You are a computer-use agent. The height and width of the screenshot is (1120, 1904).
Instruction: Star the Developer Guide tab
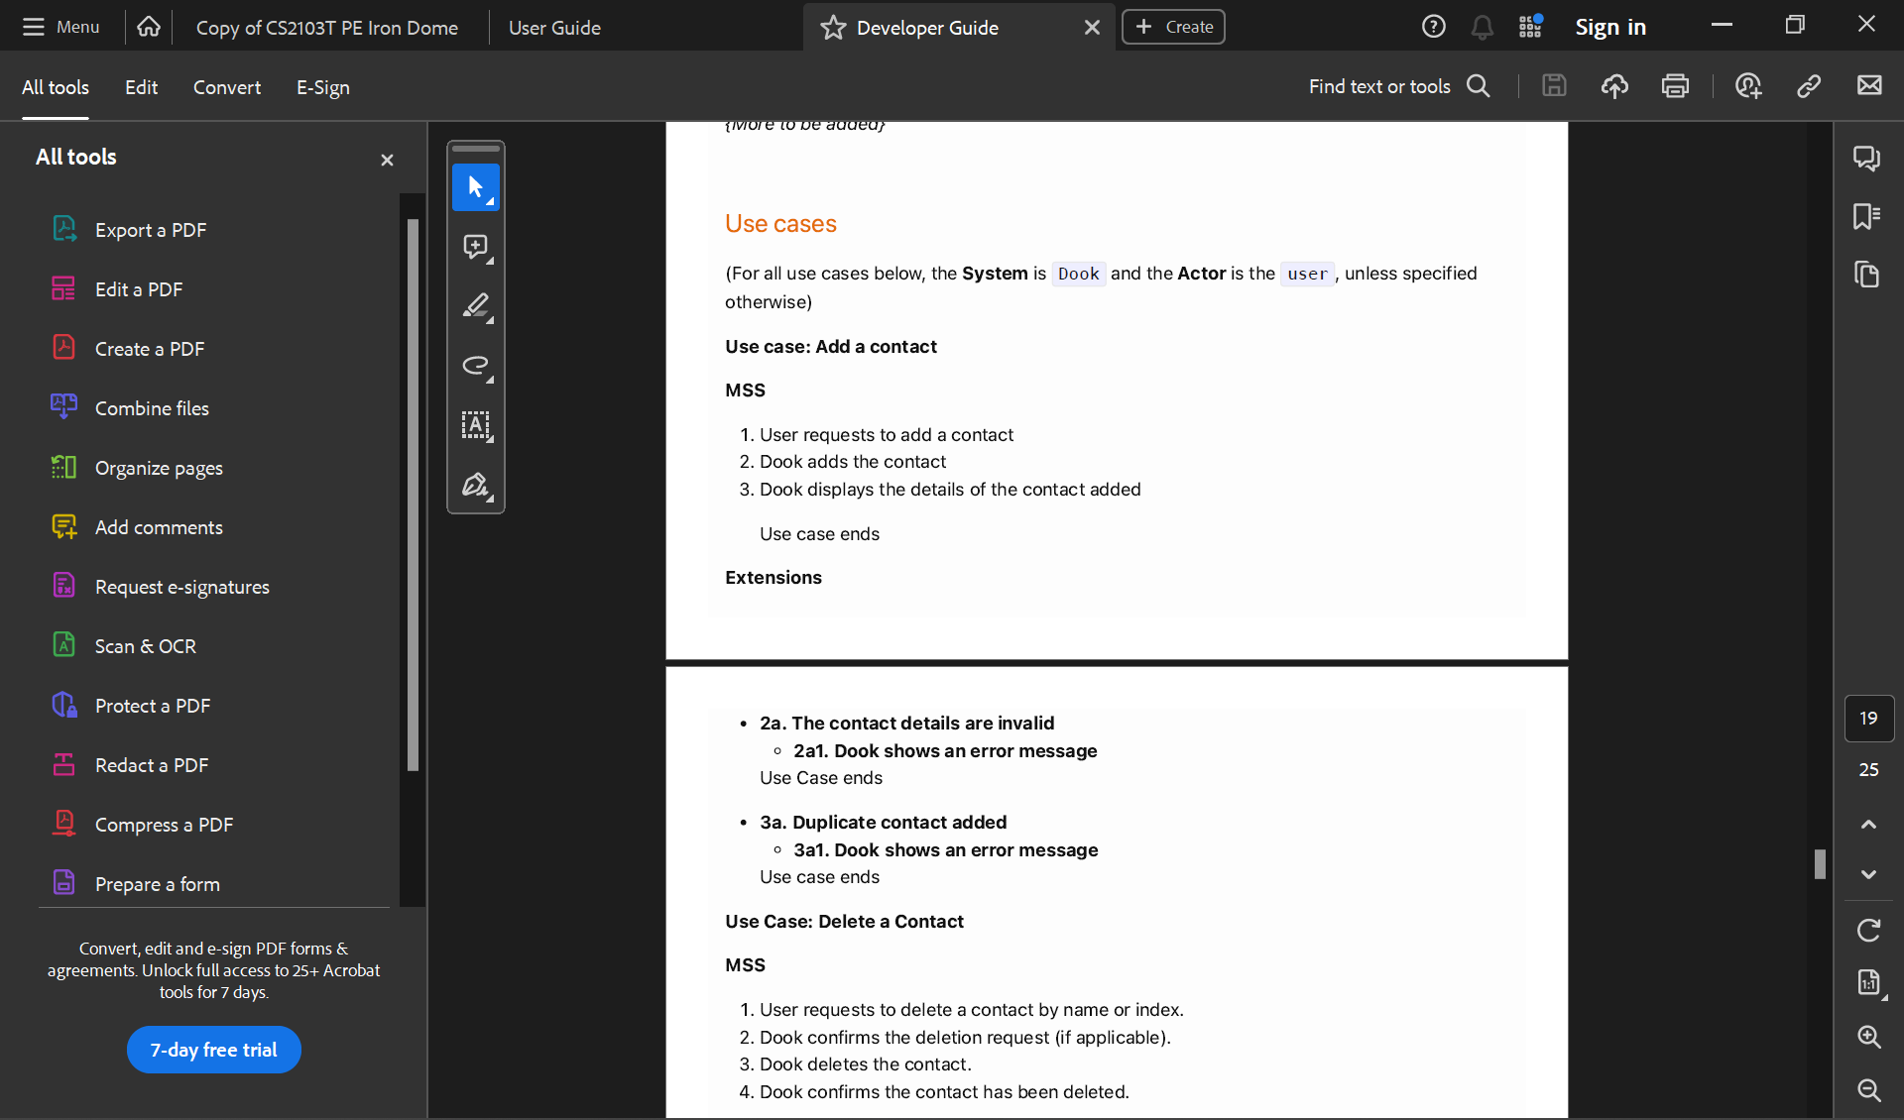pyautogui.click(x=833, y=28)
